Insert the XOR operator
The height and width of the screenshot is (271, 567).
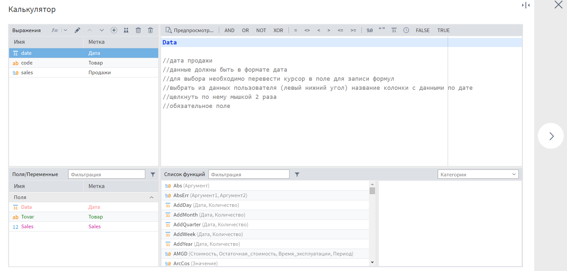(x=278, y=30)
